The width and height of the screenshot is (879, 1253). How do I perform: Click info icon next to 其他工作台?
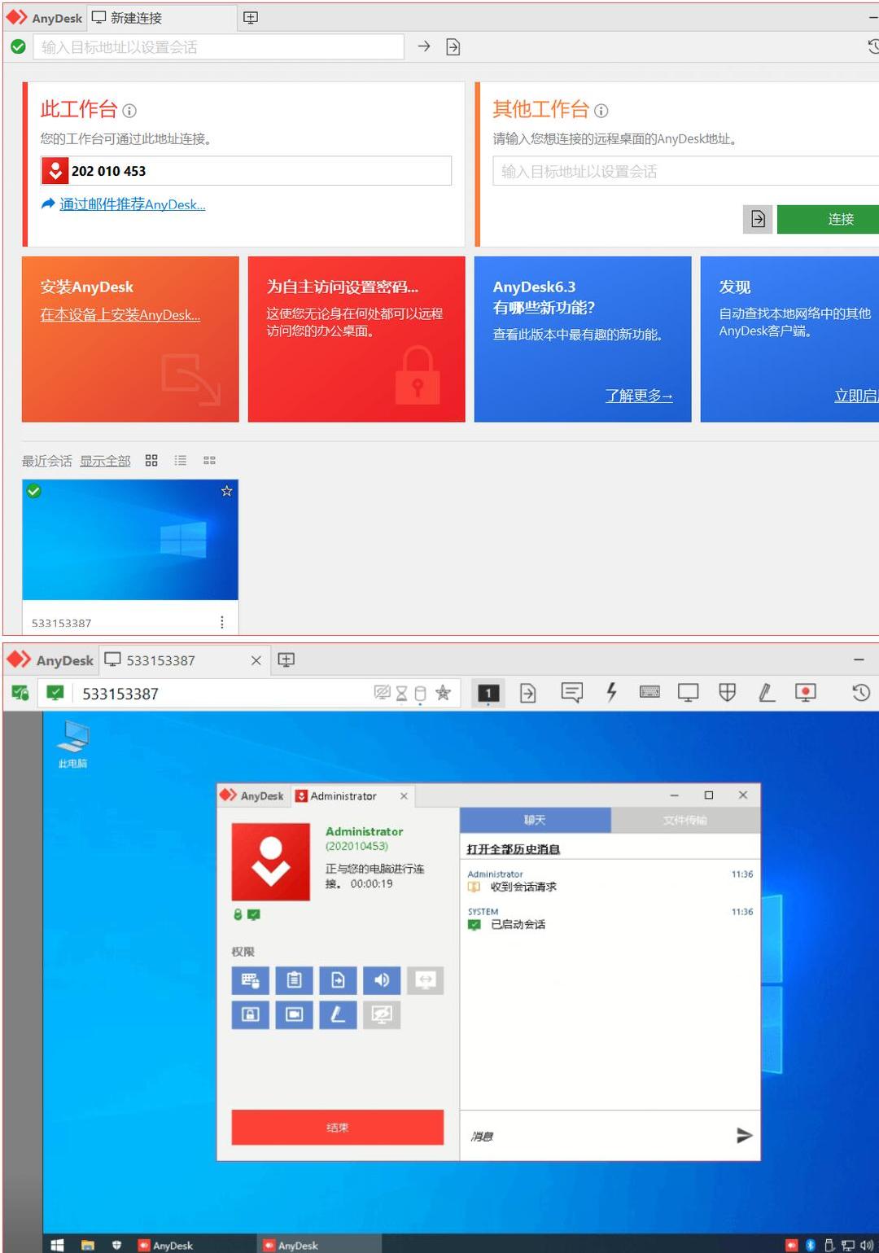[x=601, y=111]
